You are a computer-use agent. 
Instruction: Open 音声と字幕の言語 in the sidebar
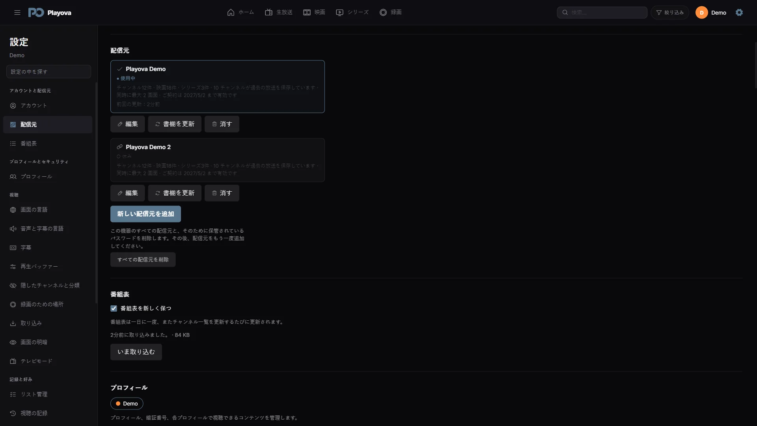pyautogui.click(x=48, y=229)
